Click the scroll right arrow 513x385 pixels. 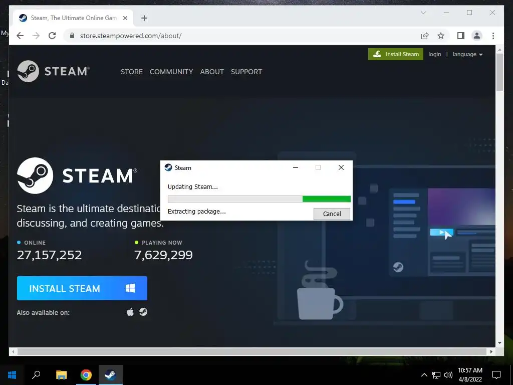[x=491, y=351]
